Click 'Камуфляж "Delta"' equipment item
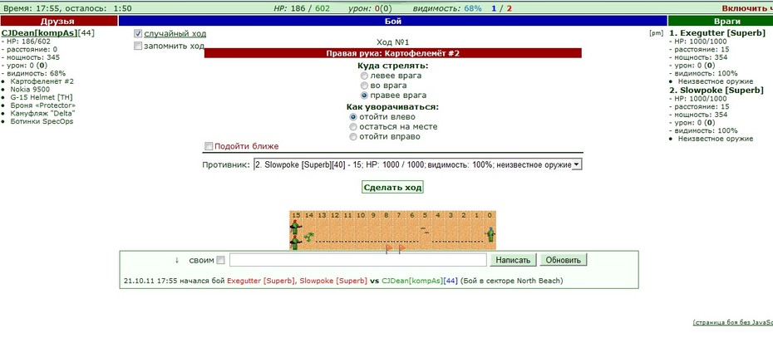This screenshot has height=338, width=773. [x=42, y=113]
